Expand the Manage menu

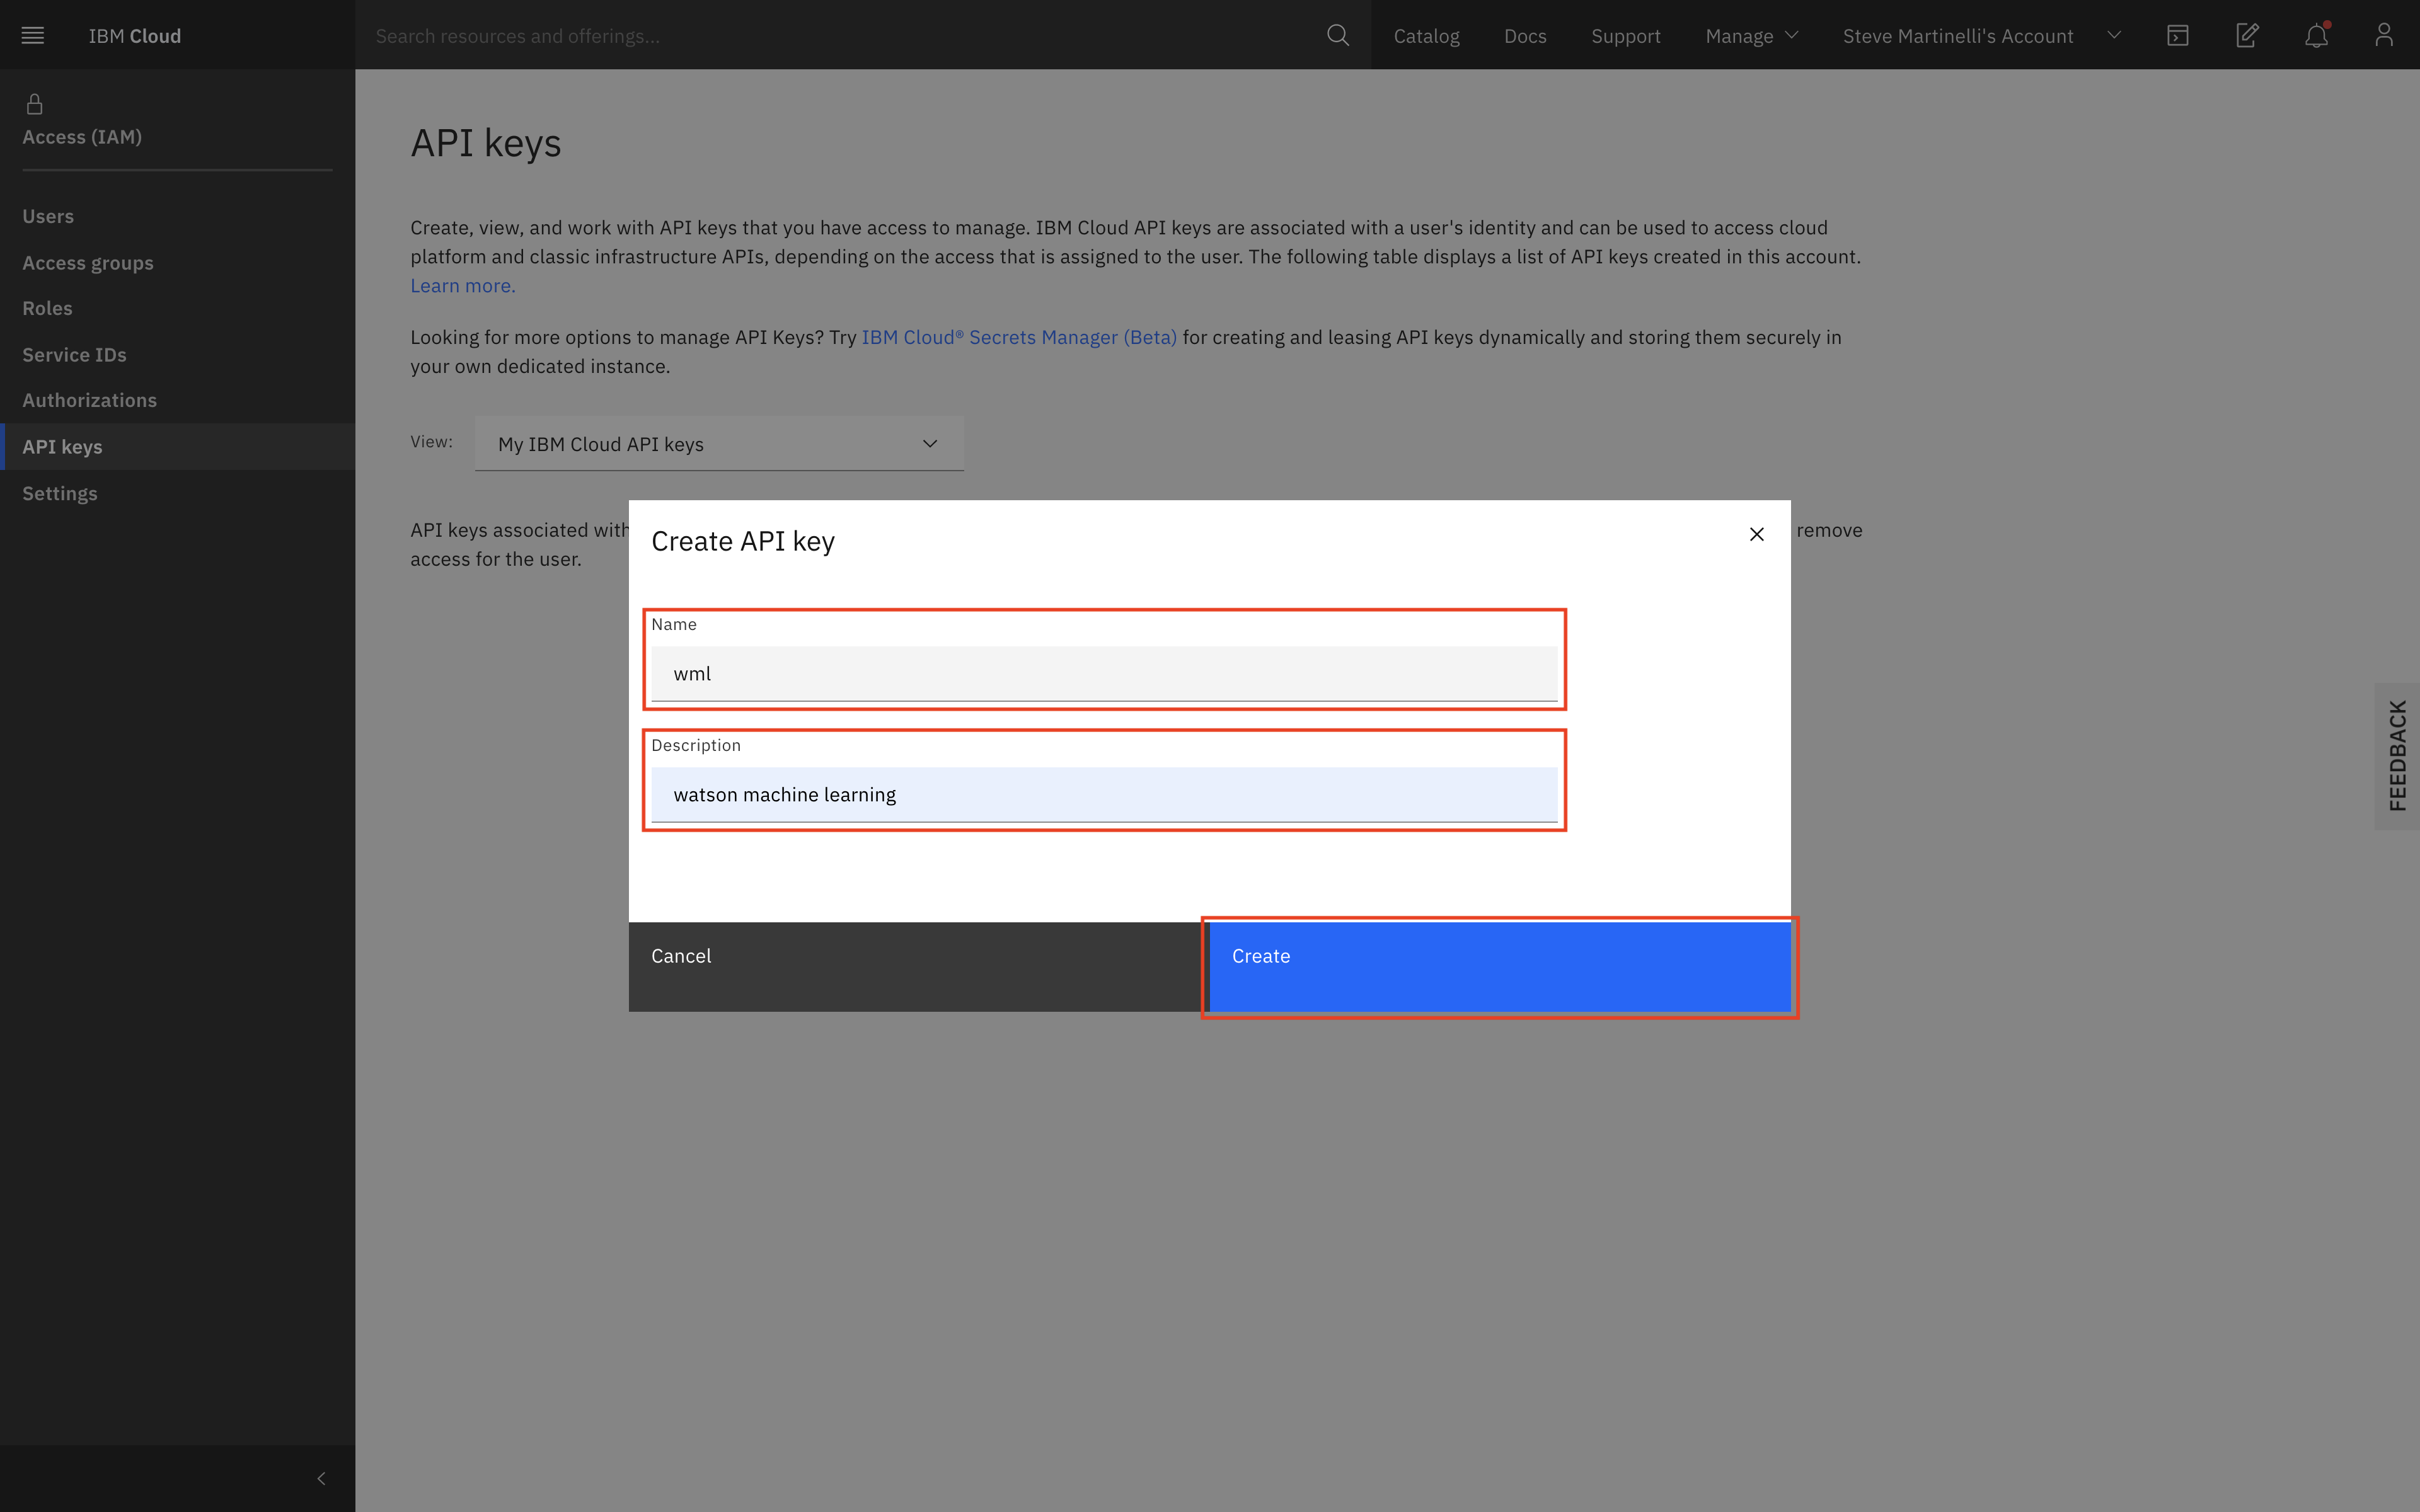click(x=1751, y=36)
